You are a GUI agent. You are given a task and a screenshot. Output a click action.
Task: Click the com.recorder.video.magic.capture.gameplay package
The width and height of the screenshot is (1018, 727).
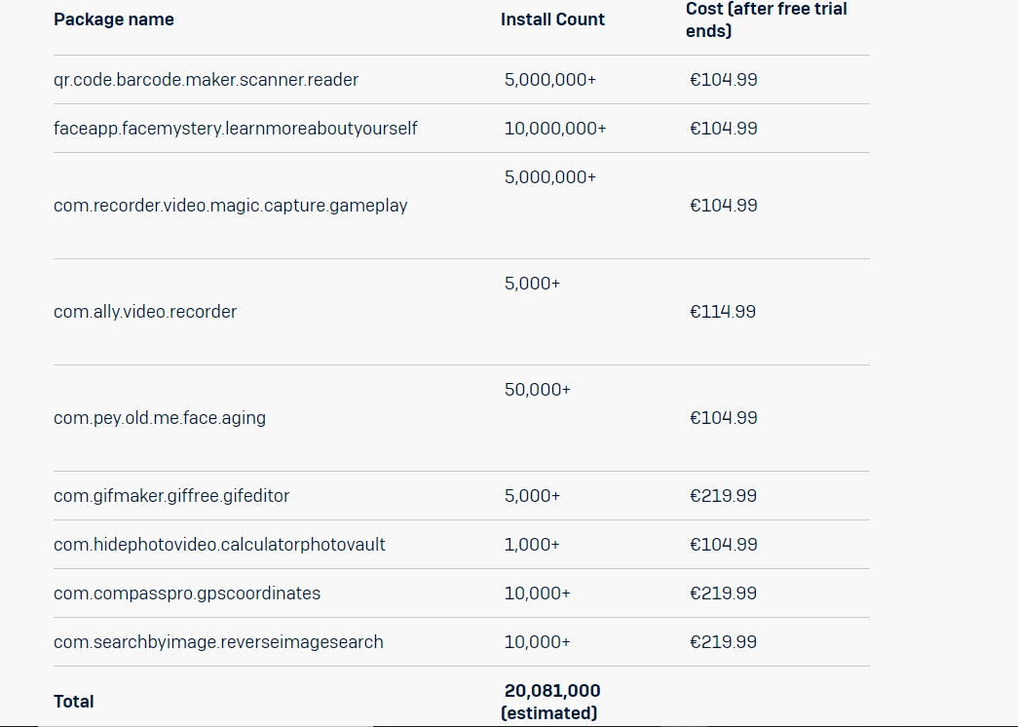coord(231,206)
